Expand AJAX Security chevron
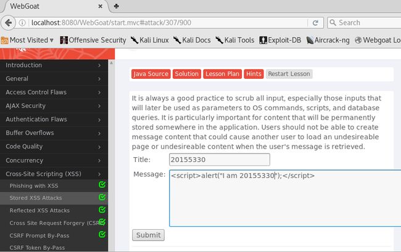This screenshot has width=401, height=252. [x=99, y=106]
